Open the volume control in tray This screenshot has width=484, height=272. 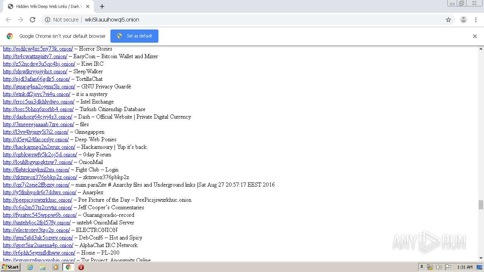click(439, 267)
